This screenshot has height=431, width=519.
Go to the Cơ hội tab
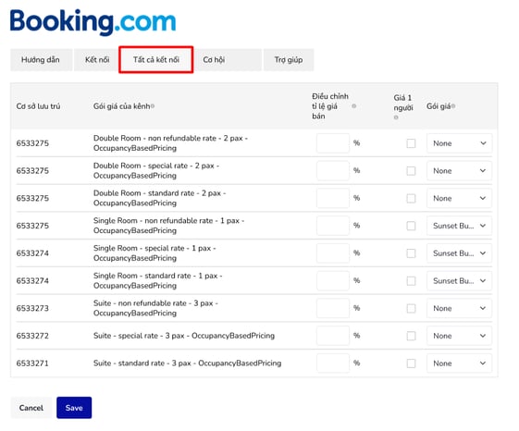tap(228, 60)
